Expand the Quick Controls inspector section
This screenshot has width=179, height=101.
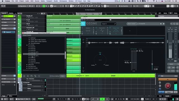pyautogui.click(x=2, y=82)
